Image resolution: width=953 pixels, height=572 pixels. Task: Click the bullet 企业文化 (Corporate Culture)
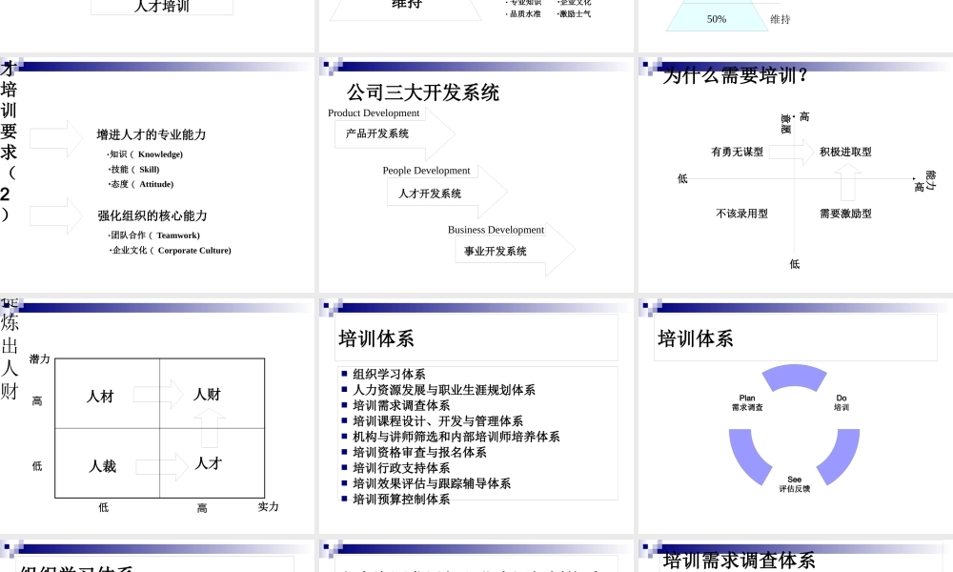click(171, 251)
